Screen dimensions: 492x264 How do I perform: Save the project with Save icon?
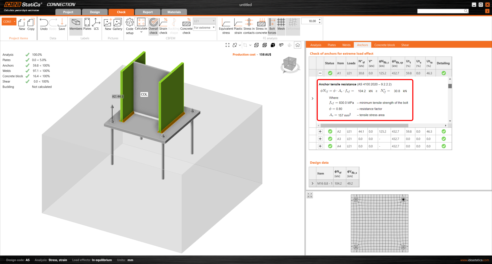(62, 24)
